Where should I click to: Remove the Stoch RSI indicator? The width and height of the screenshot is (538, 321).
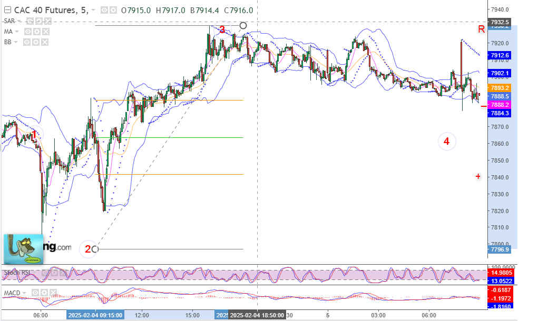(x=63, y=273)
